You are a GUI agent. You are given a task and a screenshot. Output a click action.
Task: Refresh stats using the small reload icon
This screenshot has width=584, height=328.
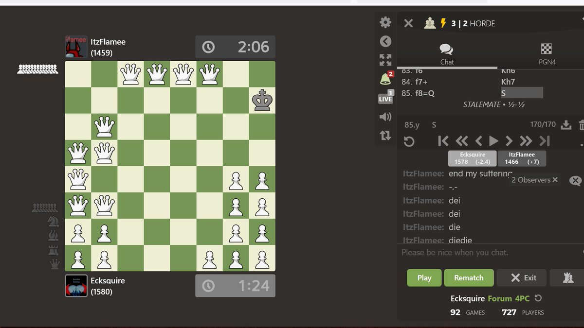click(x=538, y=298)
